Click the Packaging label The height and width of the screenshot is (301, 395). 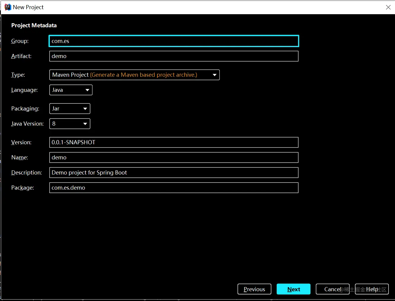pyautogui.click(x=25, y=108)
